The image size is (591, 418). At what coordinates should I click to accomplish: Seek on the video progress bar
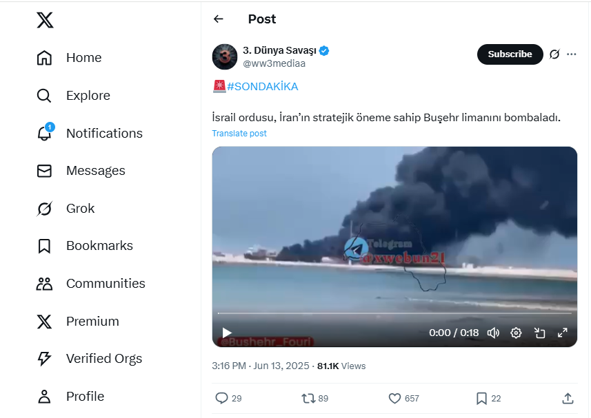click(x=394, y=313)
